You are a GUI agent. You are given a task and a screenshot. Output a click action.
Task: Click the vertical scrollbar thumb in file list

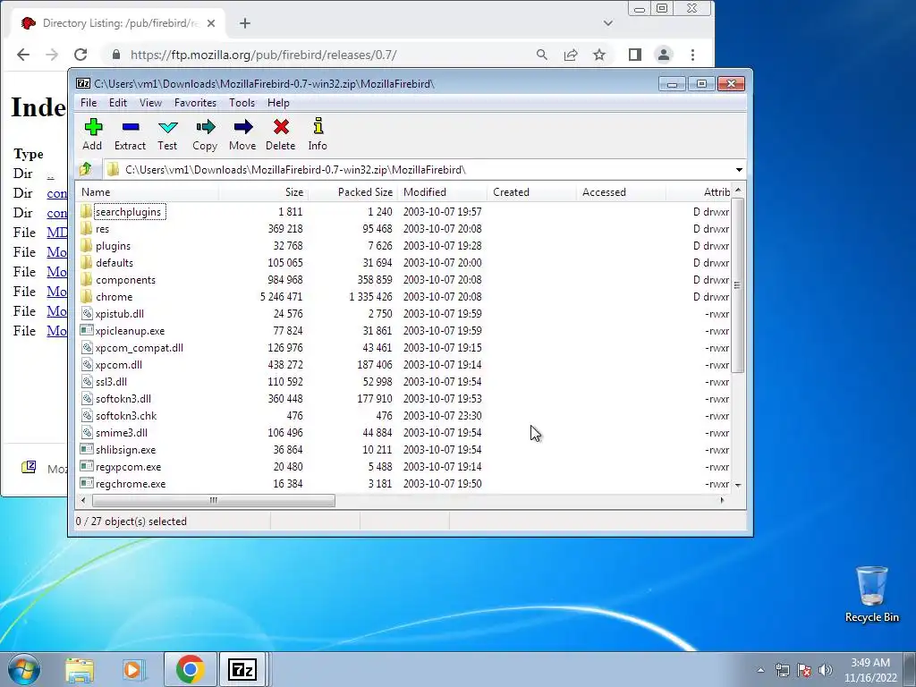click(x=738, y=285)
